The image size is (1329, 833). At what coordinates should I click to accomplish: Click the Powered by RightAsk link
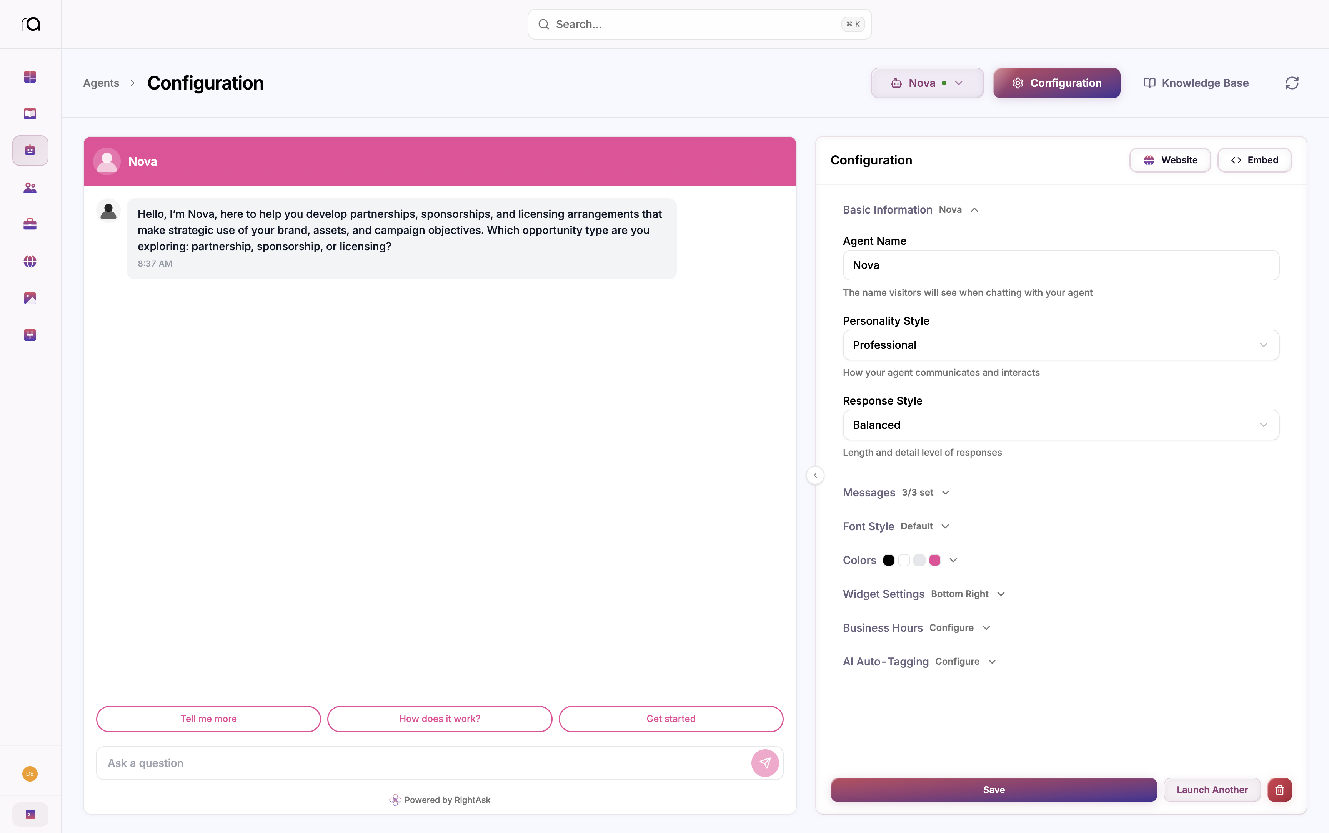[439, 800]
